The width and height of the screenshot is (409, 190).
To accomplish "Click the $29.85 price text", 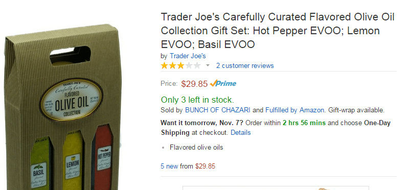I will (195, 84).
